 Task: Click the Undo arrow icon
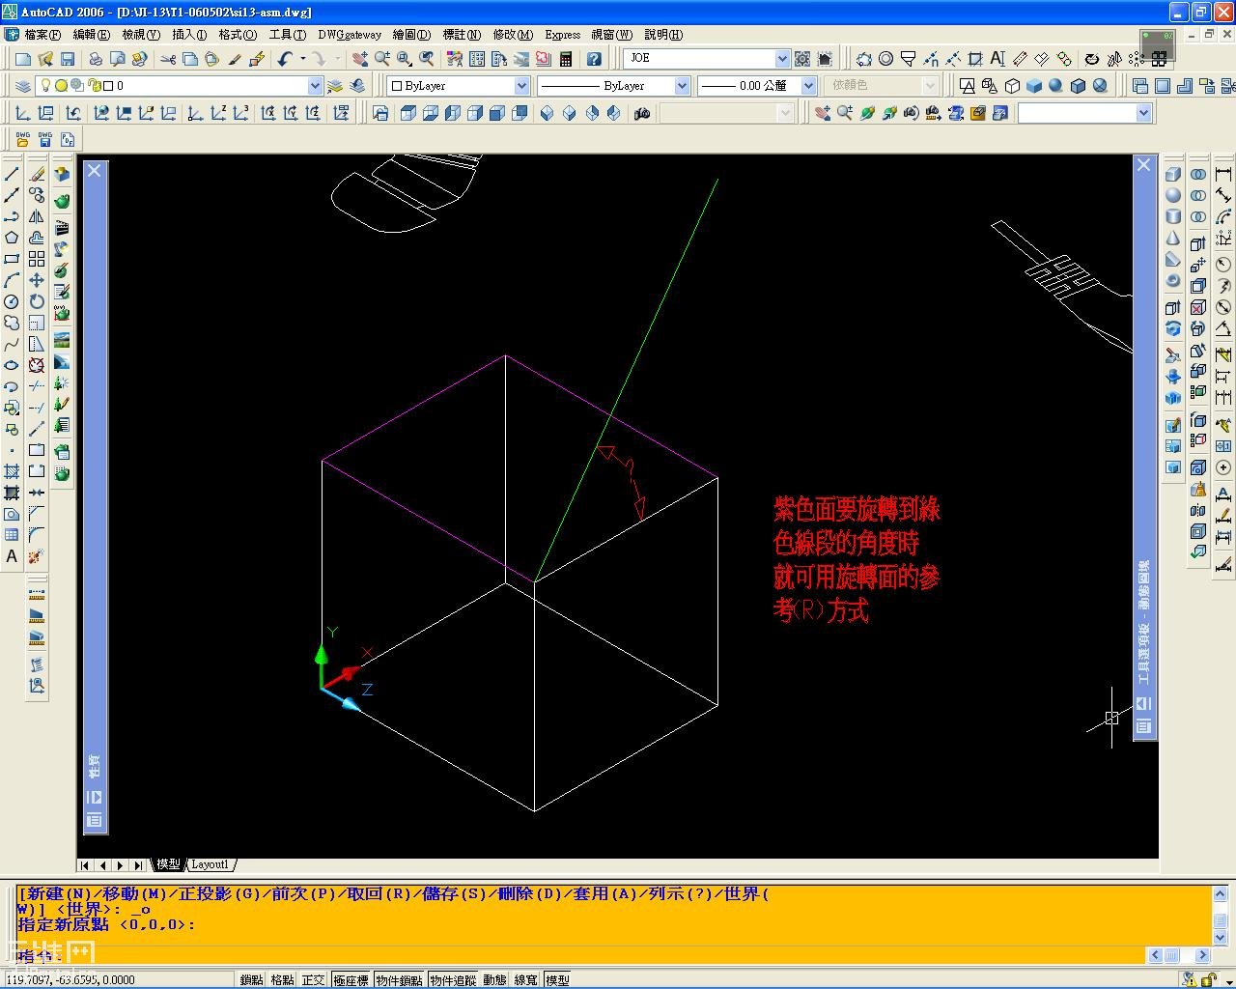pos(285,59)
